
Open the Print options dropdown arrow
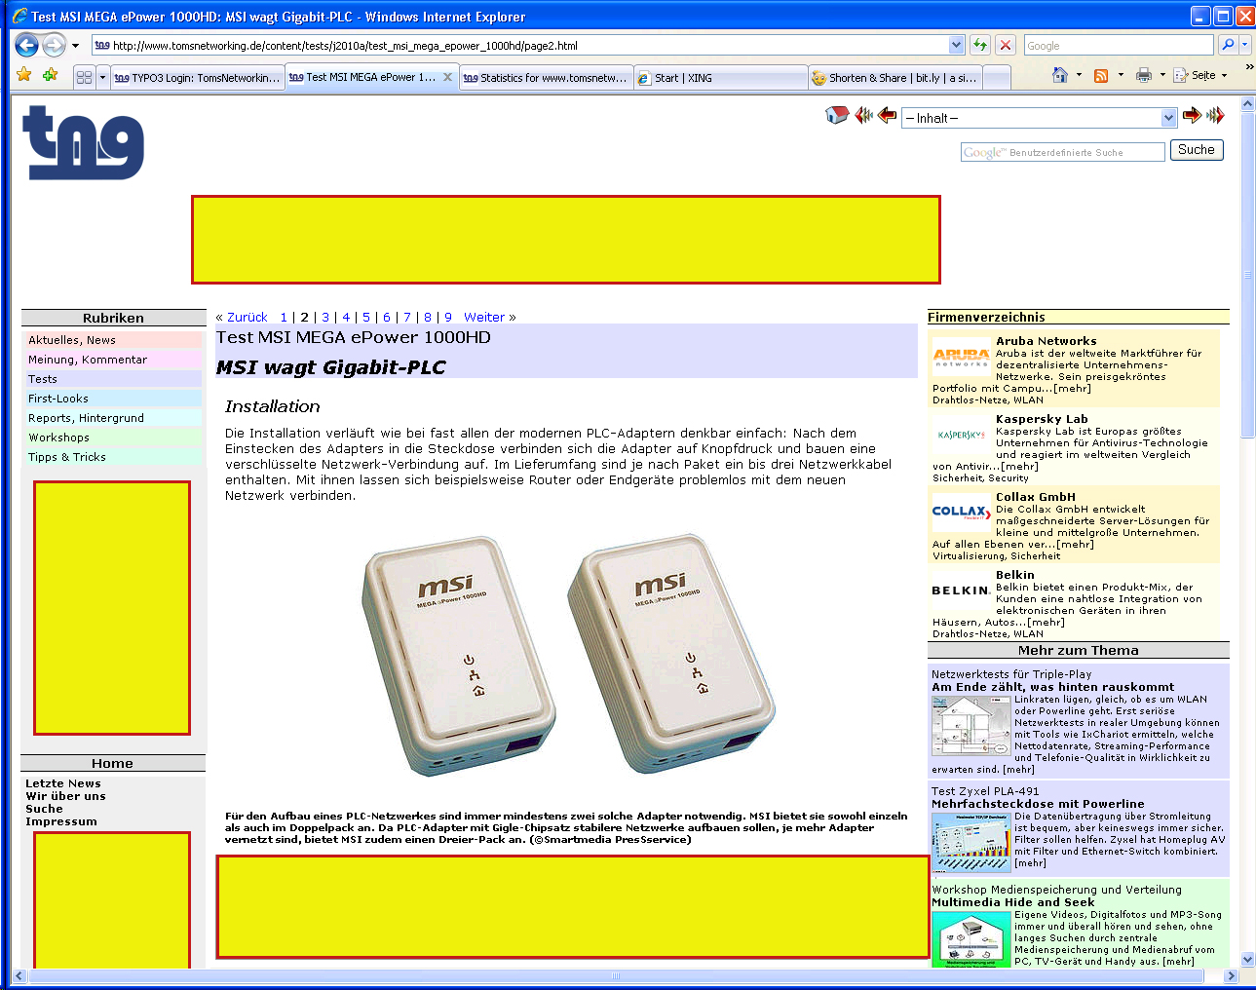1162,75
